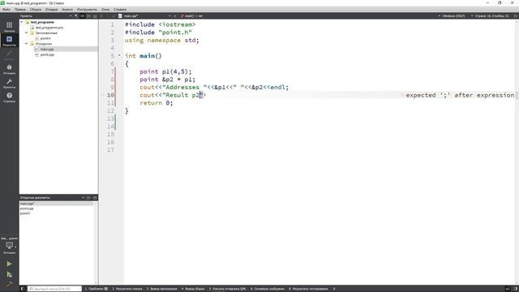Image resolution: width=519 pixels, height=292 pixels.
Task: Open the Projects (Проекты) mode with wrench icon
Action: [x=9, y=83]
